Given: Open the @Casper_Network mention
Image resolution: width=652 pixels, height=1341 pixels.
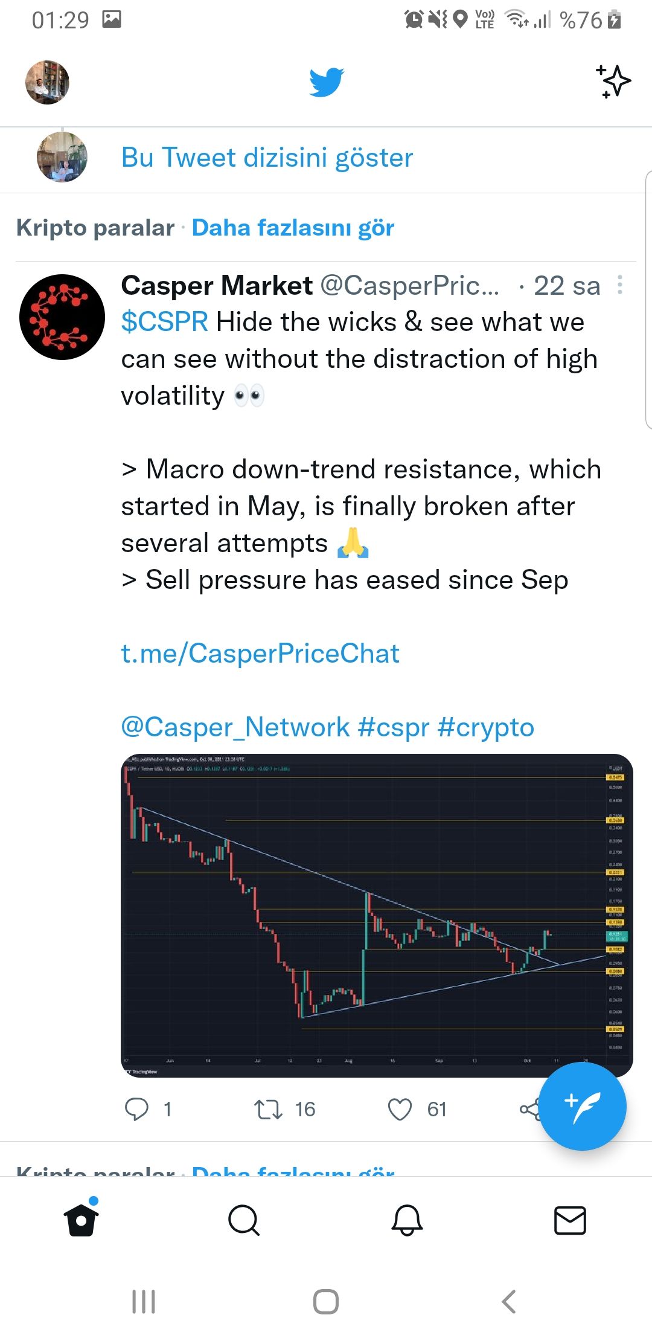Looking at the screenshot, I should point(235,727).
